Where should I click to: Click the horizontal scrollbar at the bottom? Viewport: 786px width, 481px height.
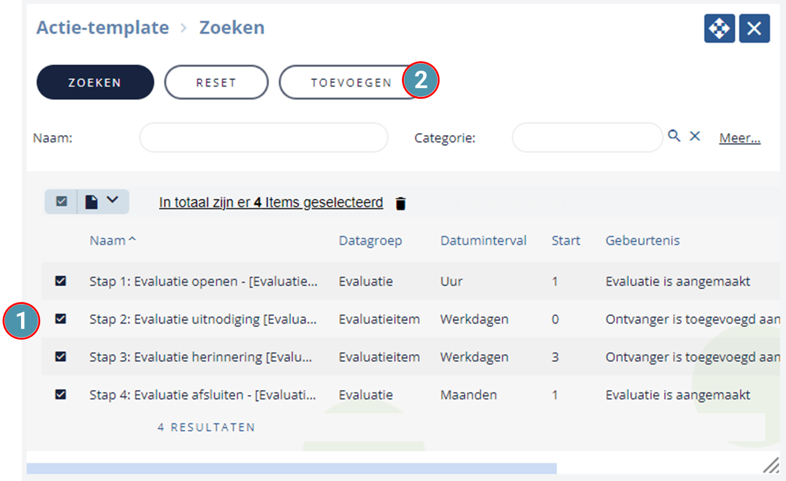[292, 468]
